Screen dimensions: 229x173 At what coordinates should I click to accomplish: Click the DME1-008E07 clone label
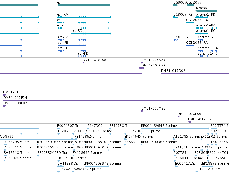pyautogui.click(x=15, y=103)
